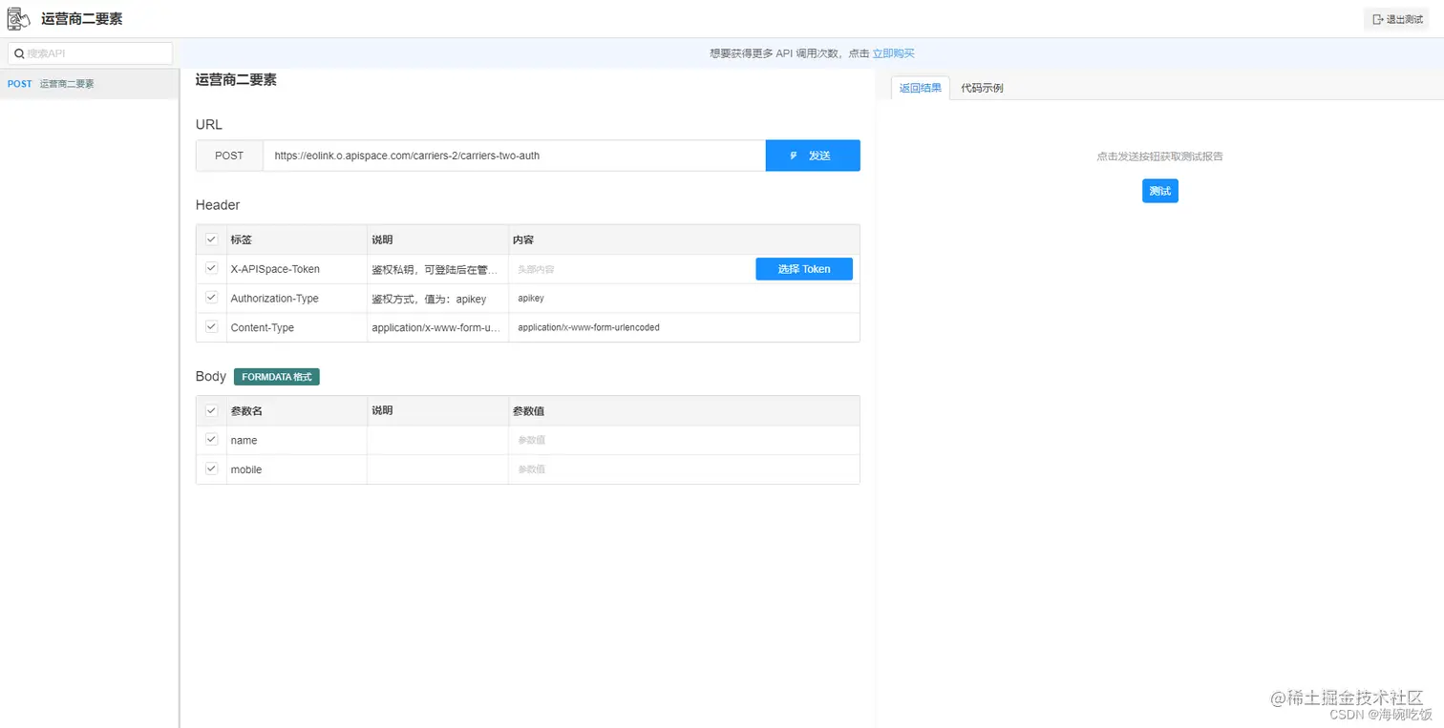Switch to the 代码示例 tab
Image resolution: width=1444 pixels, height=728 pixels.
(982, 87)
